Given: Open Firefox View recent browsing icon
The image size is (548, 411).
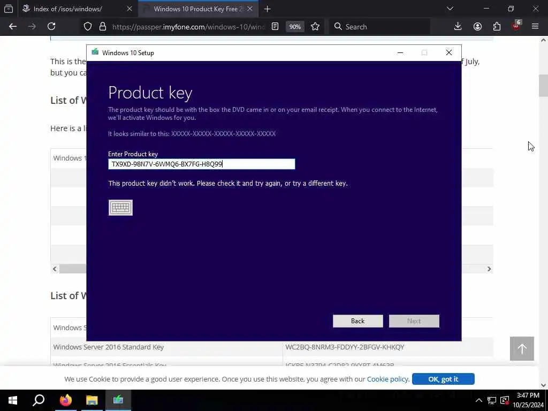Looking at the screenshot, I should (x=9, y=9).
